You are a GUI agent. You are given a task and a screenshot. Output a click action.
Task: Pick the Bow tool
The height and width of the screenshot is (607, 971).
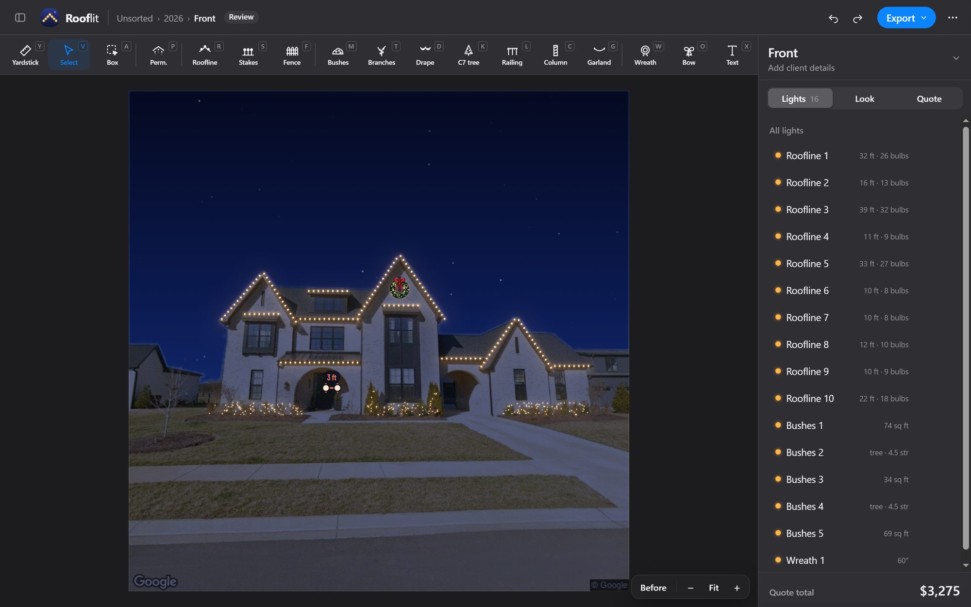tap(689, 54)
